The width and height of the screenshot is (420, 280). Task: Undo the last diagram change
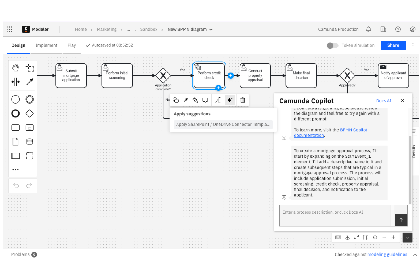tap(16, 186)
